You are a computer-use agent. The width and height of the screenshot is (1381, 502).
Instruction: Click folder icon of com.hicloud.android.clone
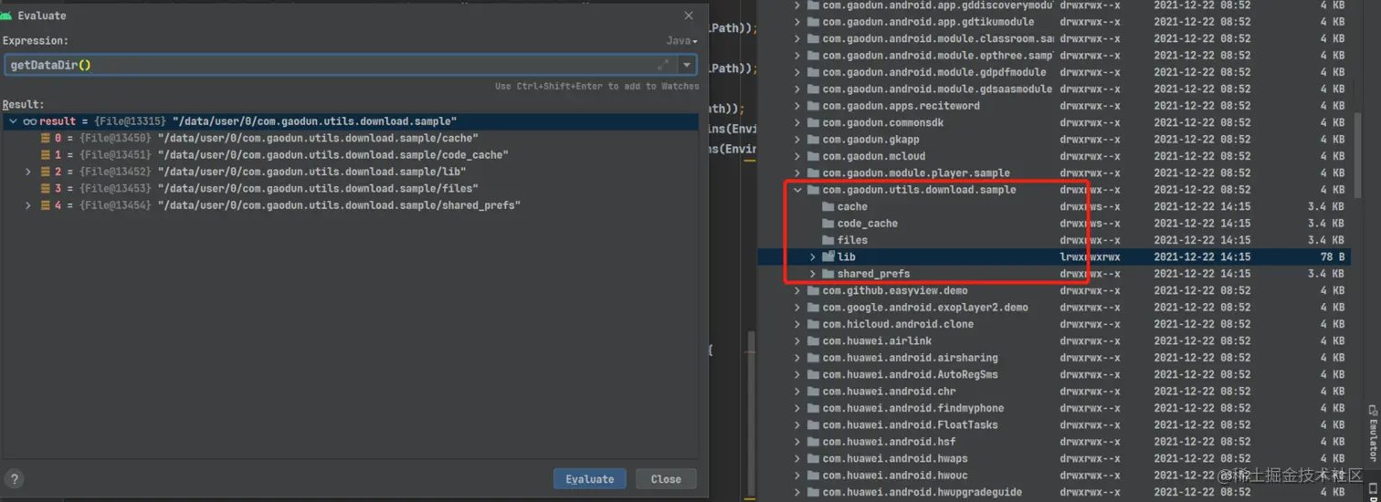[x=813, y=324]
